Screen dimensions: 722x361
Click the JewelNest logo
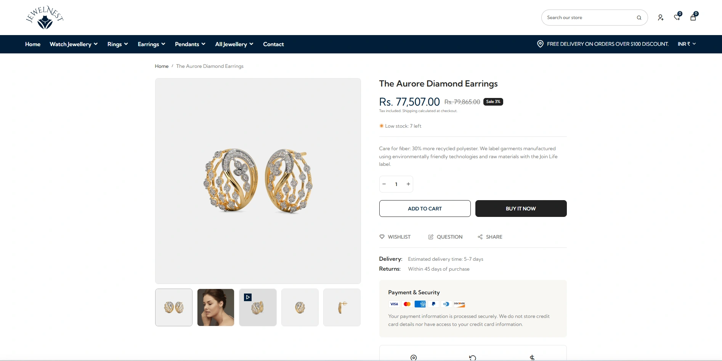click(x=45, y=18)
